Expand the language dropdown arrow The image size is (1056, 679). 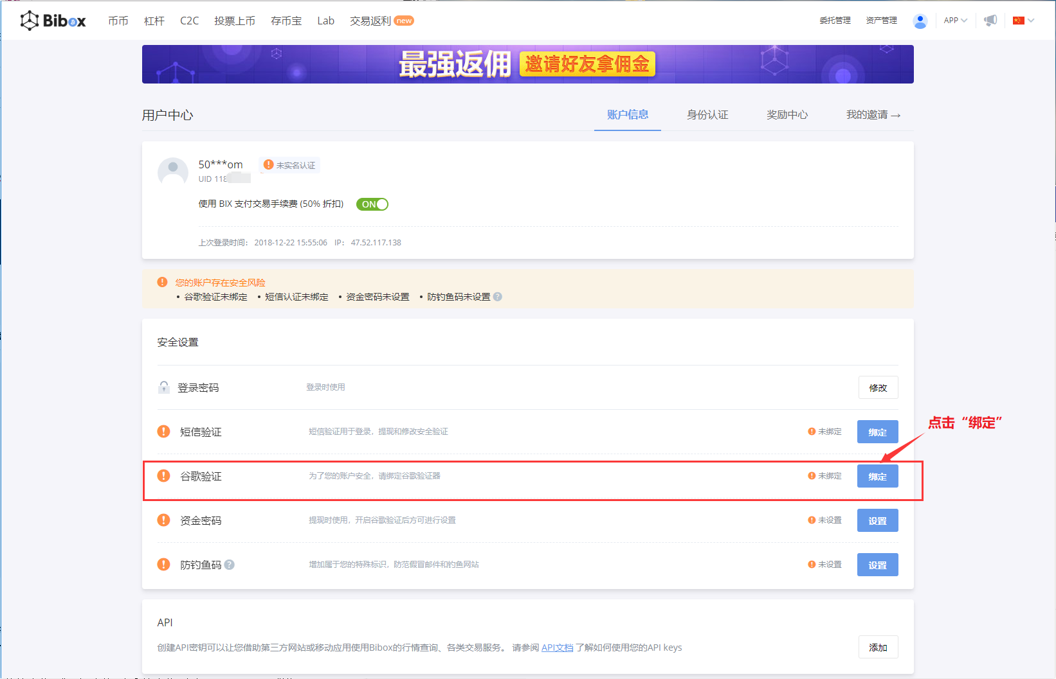point(1031,21)
